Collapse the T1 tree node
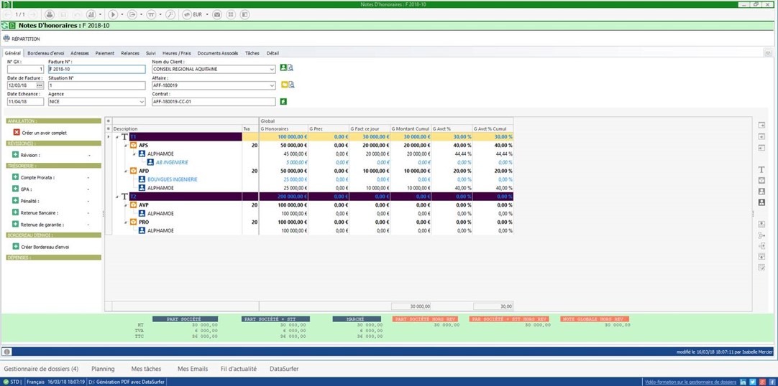 tap(118, 136)
